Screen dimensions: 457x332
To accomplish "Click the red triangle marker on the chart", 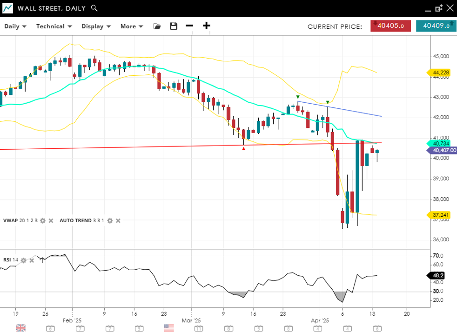I will [243, 148].
